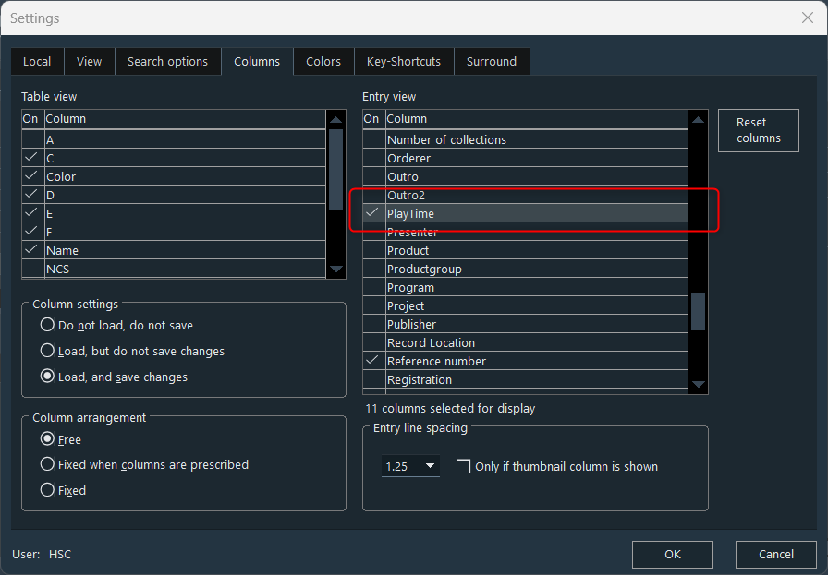Select the Publisher row in Entry view
Screen dimensions: 828x575
click(x=536, y=324)
